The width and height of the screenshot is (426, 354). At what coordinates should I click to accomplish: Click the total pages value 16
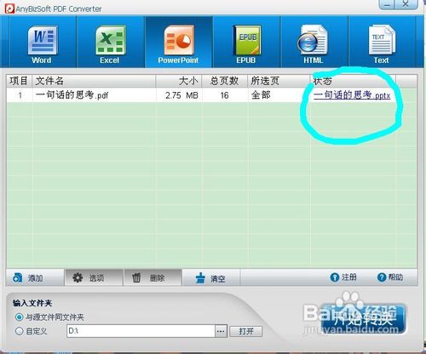[224, 95]
